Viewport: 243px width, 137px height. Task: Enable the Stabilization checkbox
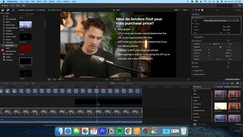point(193,70)
